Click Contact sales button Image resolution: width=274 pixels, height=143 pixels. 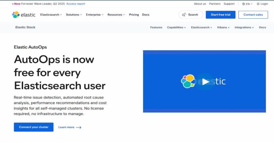point(253,15)
